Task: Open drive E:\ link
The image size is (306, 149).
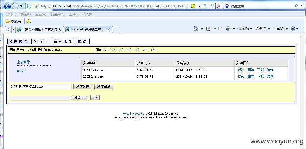Action: point(129,50)
